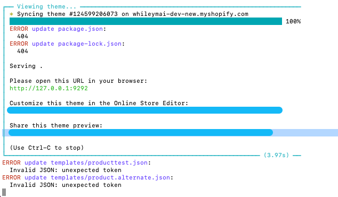Click '(Use Ctrl-C to stop)' text

tap(47, 148)
